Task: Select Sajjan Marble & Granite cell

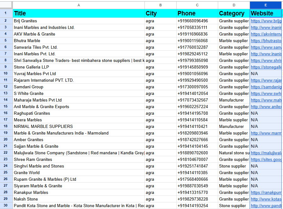Action: click(x=79, y=146)
